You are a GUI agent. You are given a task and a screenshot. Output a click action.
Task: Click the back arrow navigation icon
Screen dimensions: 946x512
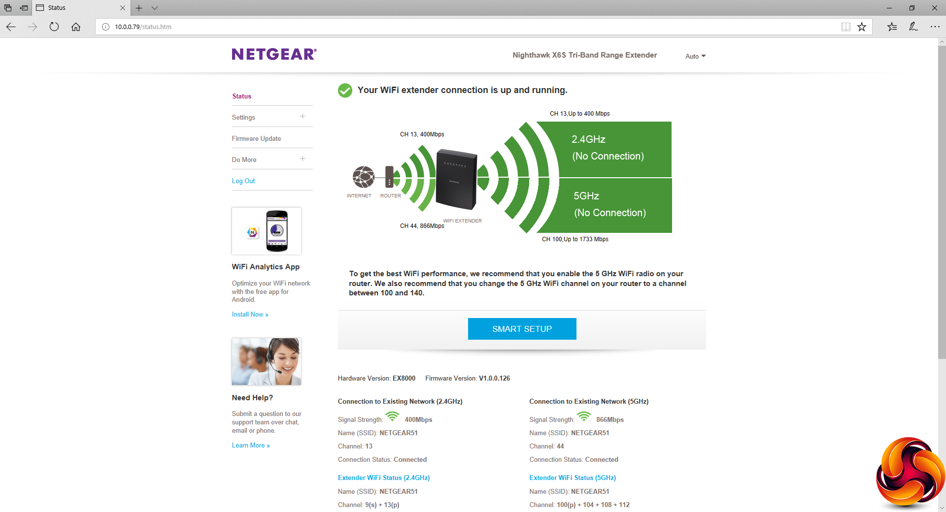click(x=11, y=27)
